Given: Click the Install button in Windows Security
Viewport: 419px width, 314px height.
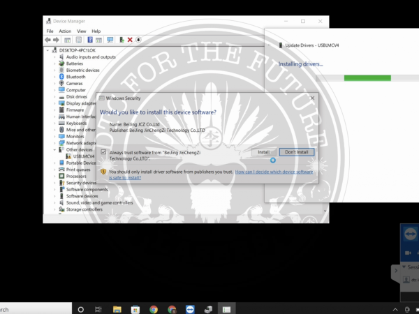Looking at the screenshot, I should pyautogui.click(x=264, y=152).
